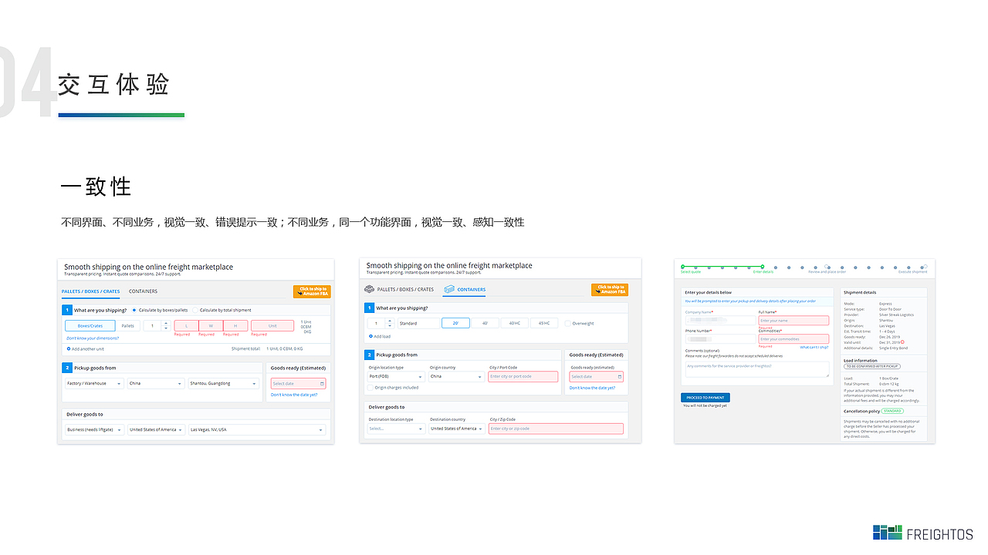Click the plus icon beside Add another unit

68,348
